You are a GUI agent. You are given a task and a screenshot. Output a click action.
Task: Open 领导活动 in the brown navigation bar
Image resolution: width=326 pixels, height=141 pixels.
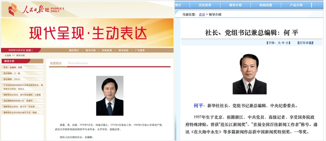(x=123, y=50)
